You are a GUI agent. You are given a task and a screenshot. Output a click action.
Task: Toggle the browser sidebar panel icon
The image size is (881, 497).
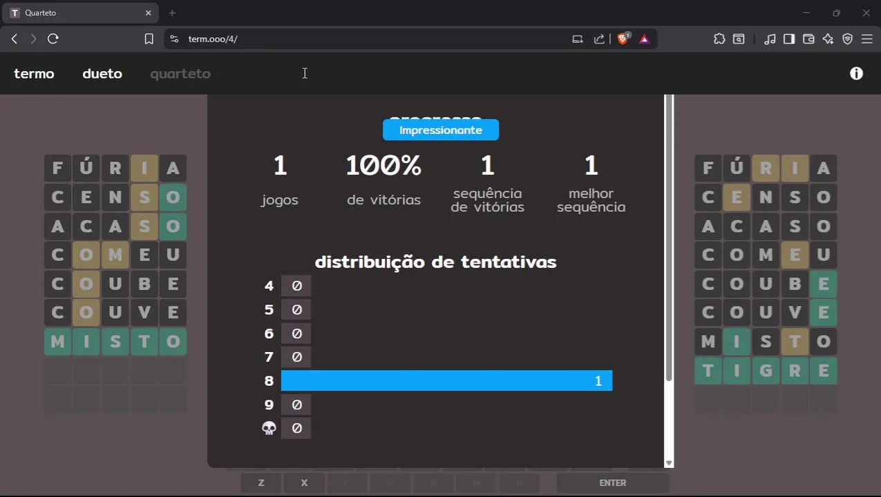[789, 39]
